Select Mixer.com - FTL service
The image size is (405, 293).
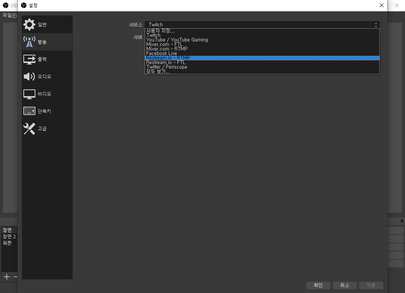[x=262, y=44]
